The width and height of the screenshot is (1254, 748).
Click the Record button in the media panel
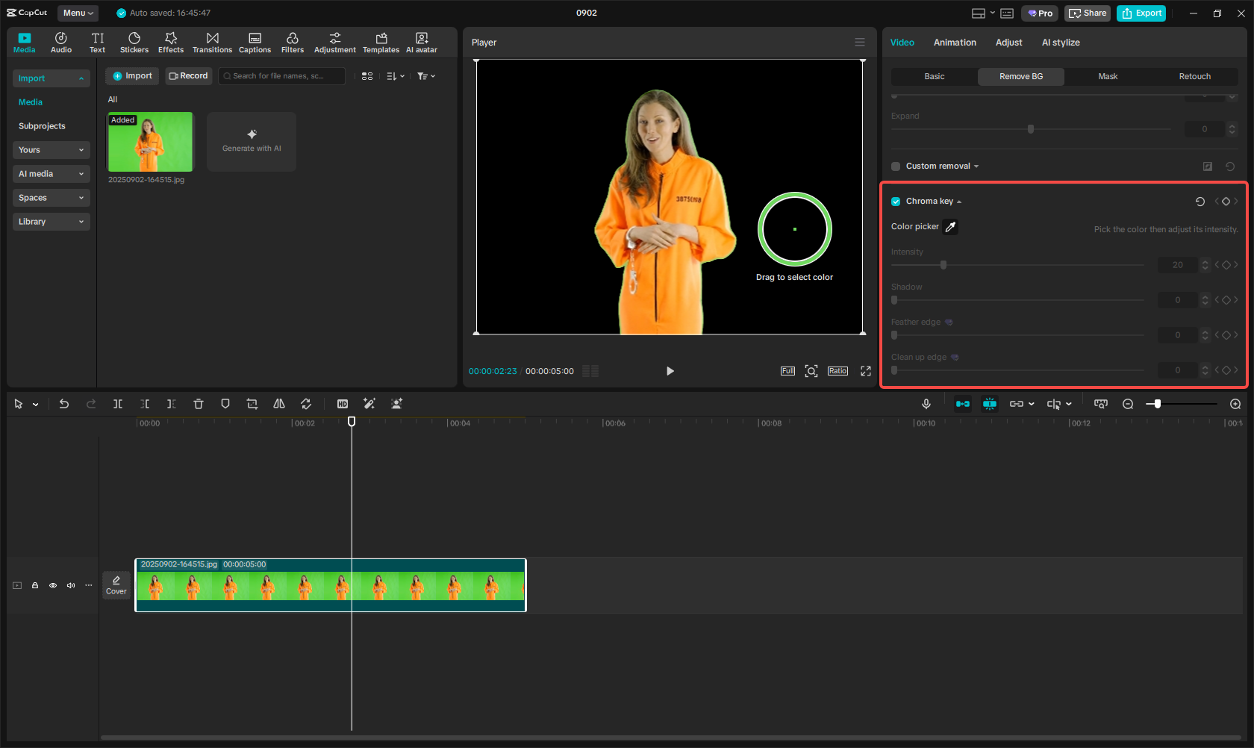click(x=188, y=75)
